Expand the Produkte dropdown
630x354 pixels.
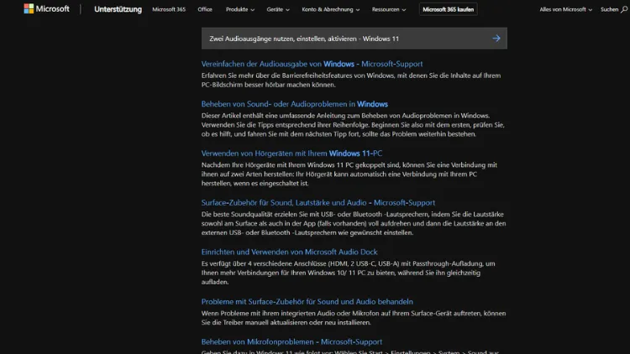click(x=240, y=9)
